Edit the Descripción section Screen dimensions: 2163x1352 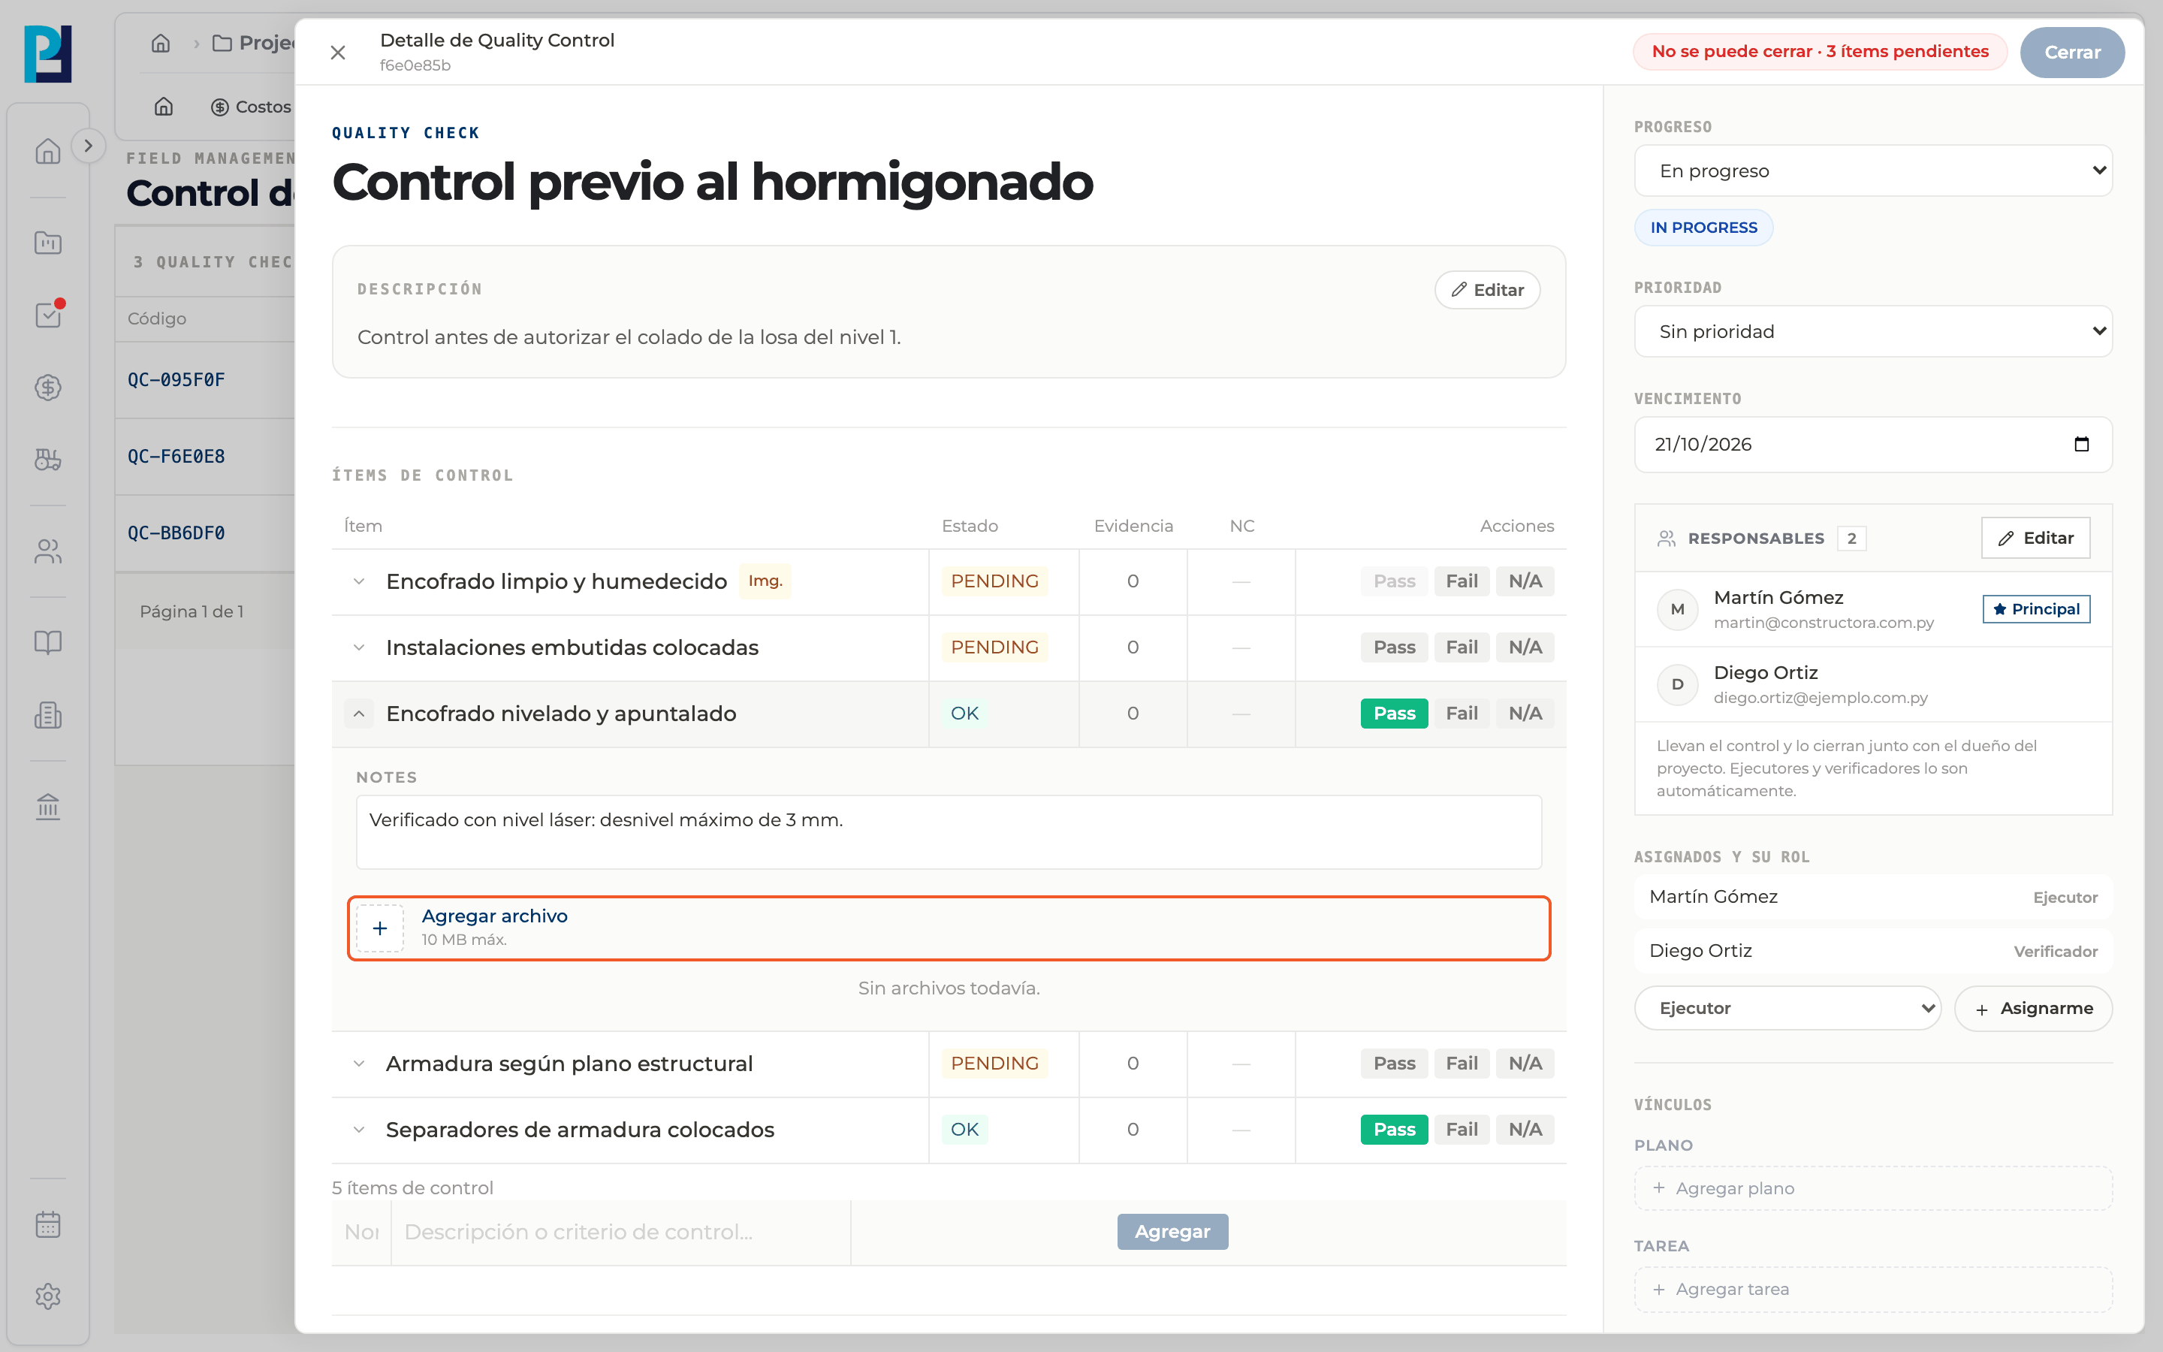click(1487, 290)
